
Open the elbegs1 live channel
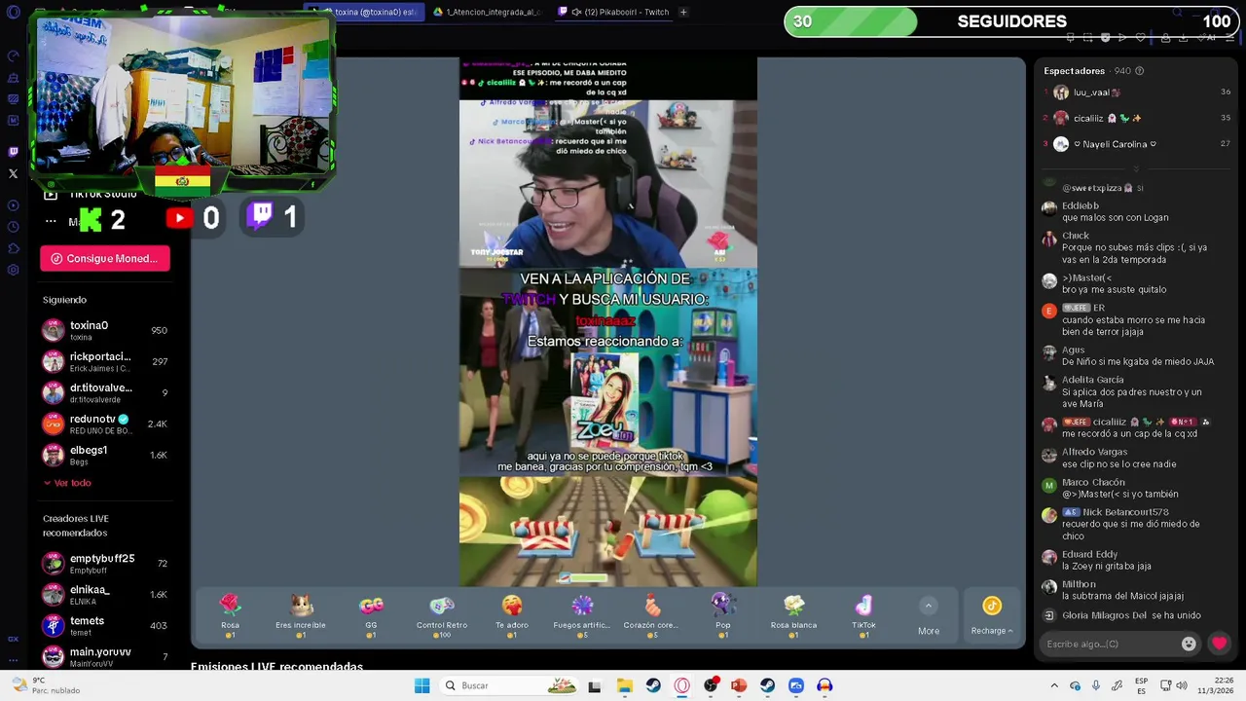pos(104,455)
